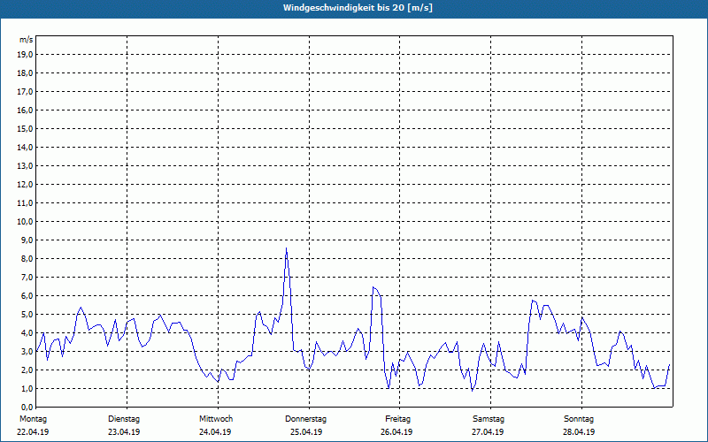Click the 9,0 axis label
The width and height of the screenshot is (708, 442).
[27, 240]
